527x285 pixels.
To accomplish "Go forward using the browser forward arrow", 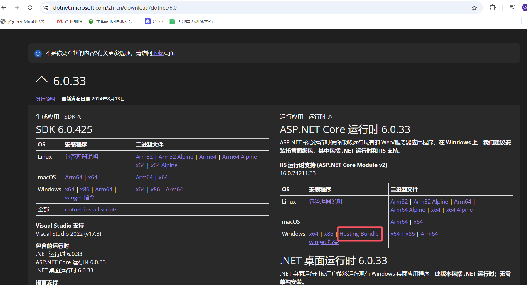I will coord(17,8).
